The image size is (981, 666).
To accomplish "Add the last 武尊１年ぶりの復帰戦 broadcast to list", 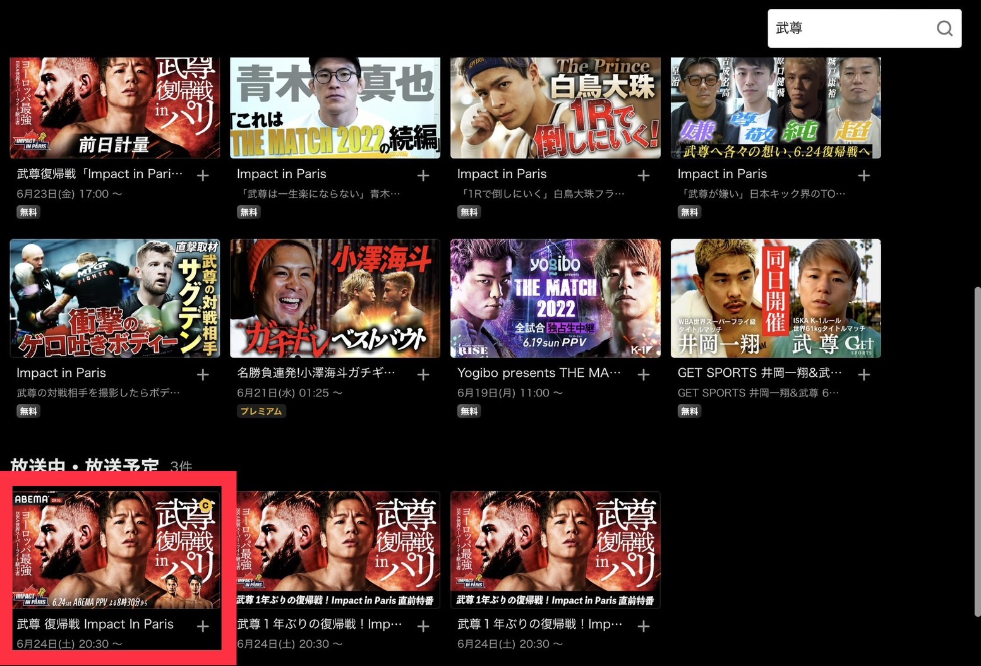I will [x=644, y=626].
